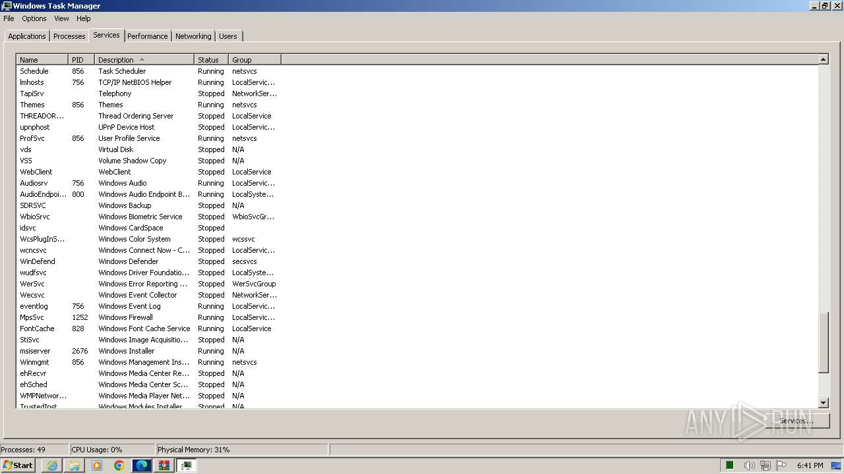The height and width of the screenshot is (474, 844).
Task: Switch to the Users tab
Action: point(228,36)
